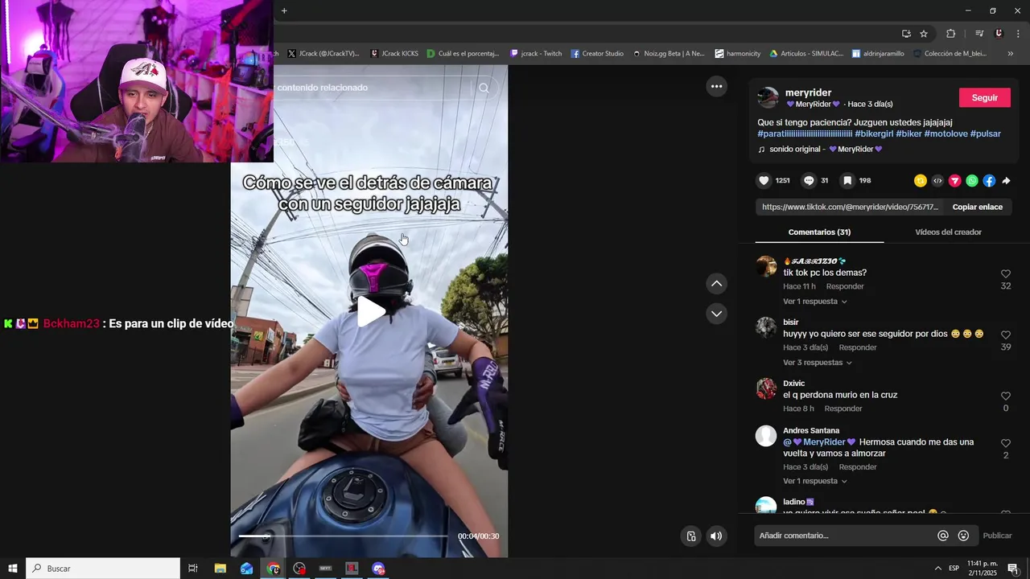Open the 'jcrack - Twitch' bookmark
The width and height of the screenshot is (1030, 579).
[x=536, y=54]
